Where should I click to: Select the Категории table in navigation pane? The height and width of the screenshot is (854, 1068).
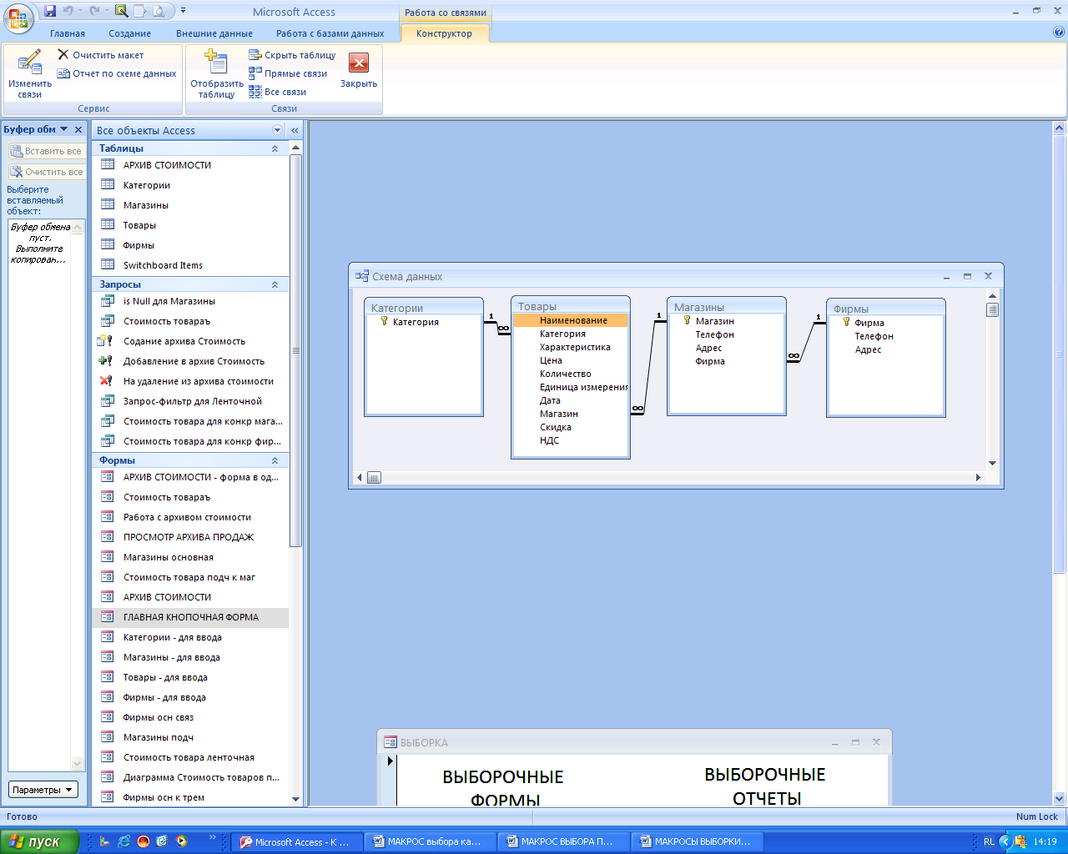coord(190,185)
